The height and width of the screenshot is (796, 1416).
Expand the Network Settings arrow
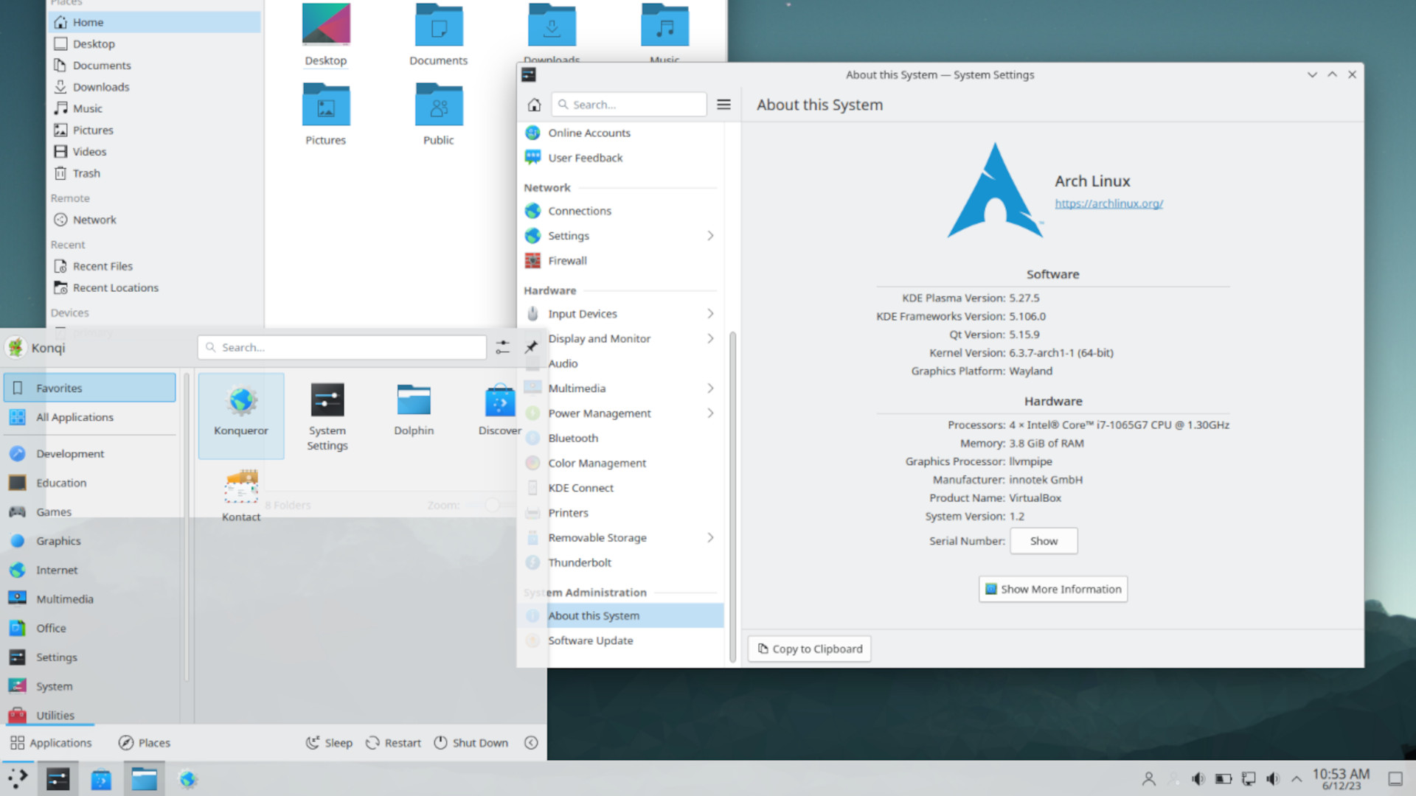(x=710, y=236)
